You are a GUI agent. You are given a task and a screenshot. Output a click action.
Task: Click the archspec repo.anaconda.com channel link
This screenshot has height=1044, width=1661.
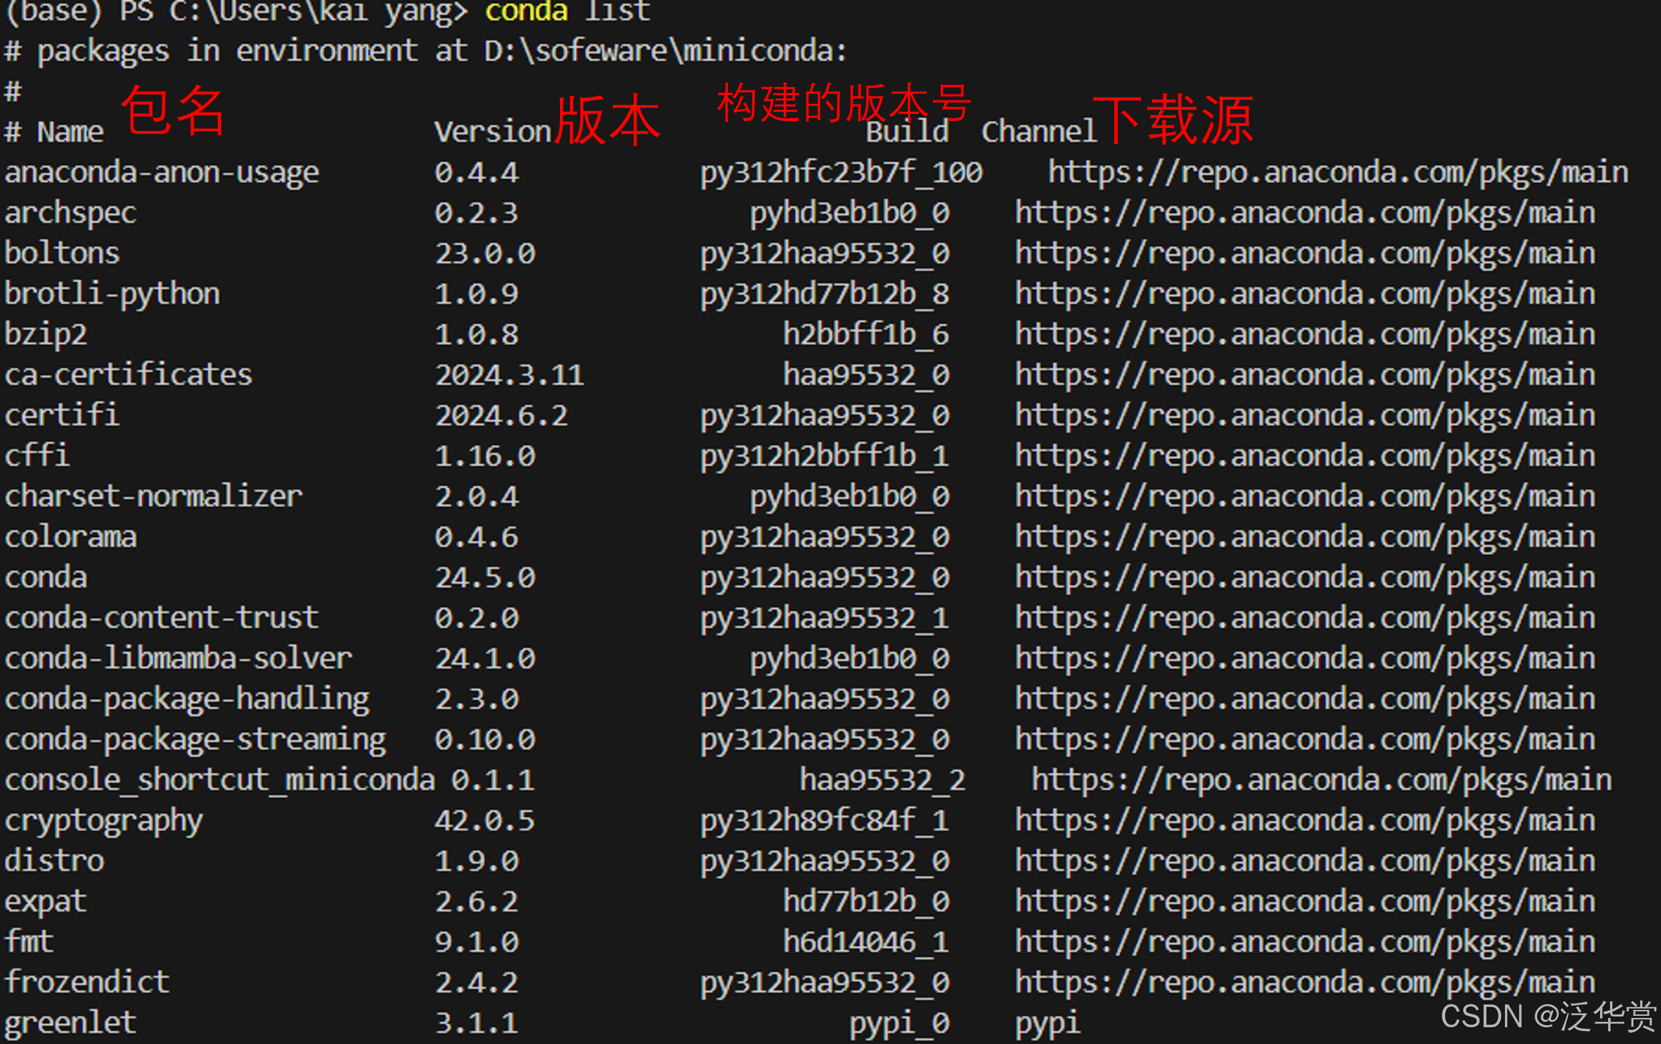pyautogui.click(x=1305, y=213)
